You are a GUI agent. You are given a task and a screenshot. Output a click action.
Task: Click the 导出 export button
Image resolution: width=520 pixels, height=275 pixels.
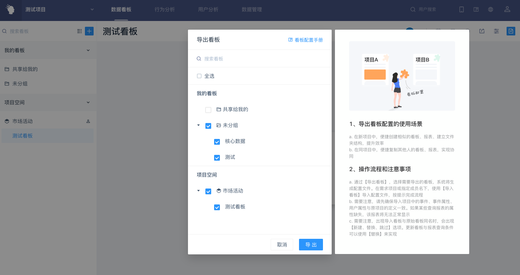tap(311, 245)
